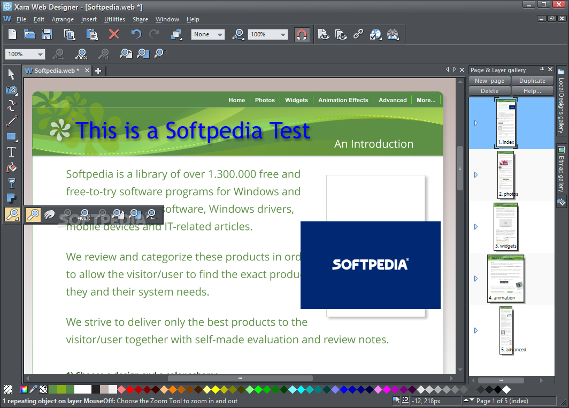Screen dimensions: 569x408
Task: Add a new document tab with plus
Action: [98, 71]
